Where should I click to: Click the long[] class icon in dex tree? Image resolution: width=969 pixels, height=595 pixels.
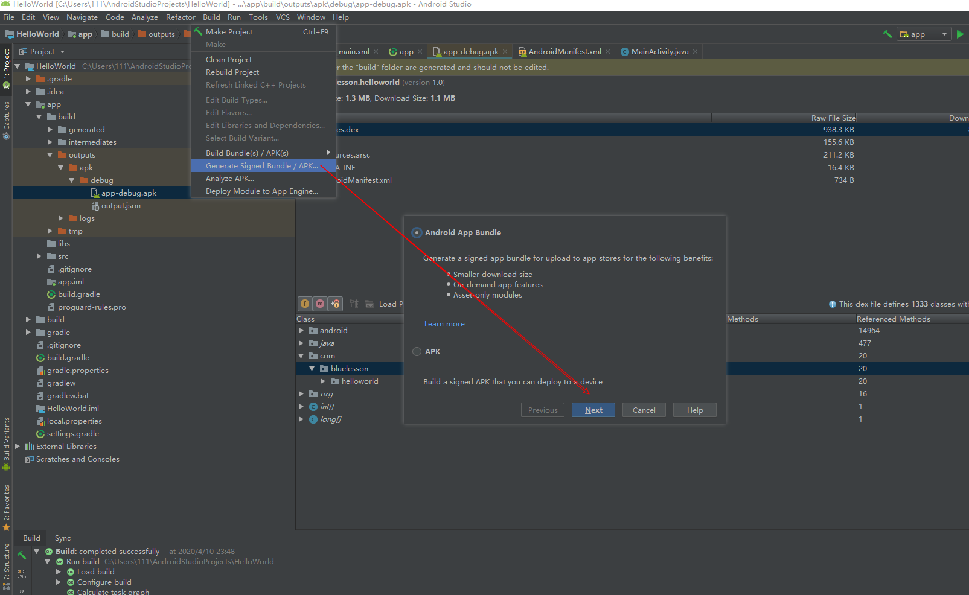313,419
